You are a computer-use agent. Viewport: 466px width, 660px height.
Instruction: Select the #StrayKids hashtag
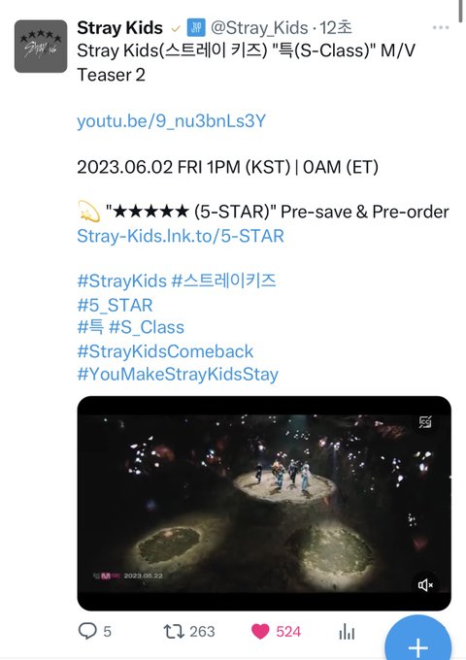(x=122, y=281)
